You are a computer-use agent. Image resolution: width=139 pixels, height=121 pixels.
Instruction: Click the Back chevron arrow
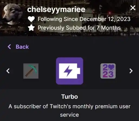(9, 47)
